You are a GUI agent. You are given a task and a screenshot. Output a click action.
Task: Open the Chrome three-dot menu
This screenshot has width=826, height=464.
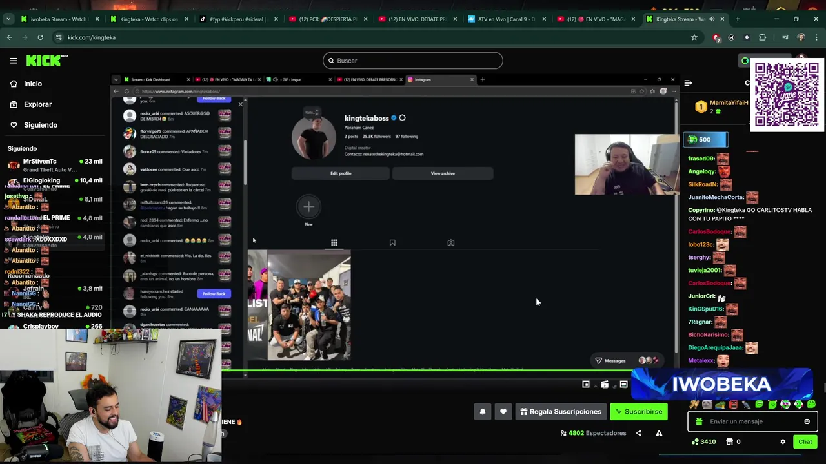(816, 37)
